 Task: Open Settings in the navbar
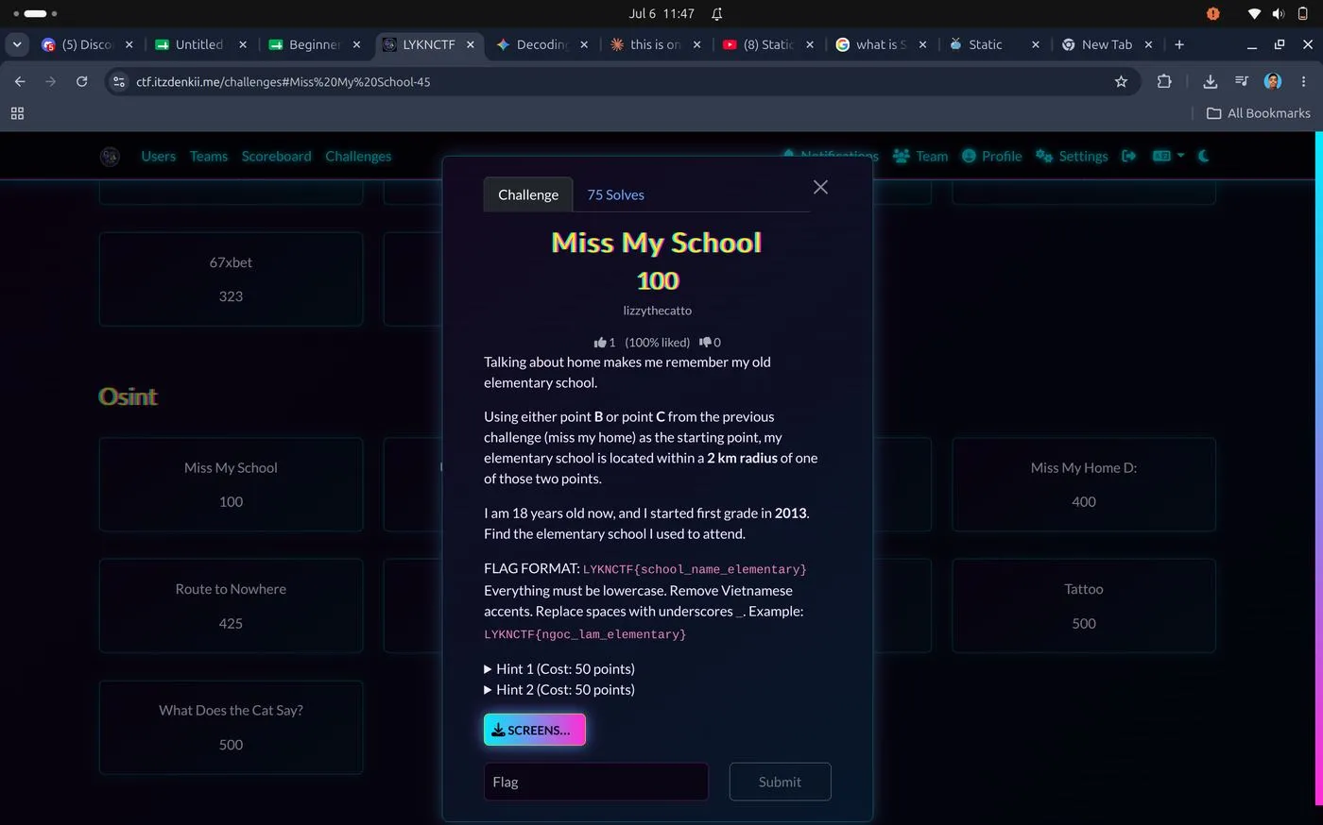click(x=1072, y=156)
